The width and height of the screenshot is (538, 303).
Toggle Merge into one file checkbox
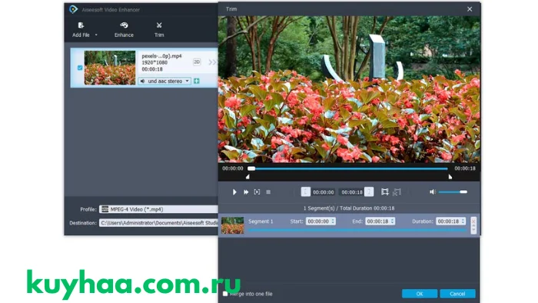tap(225, 294)
